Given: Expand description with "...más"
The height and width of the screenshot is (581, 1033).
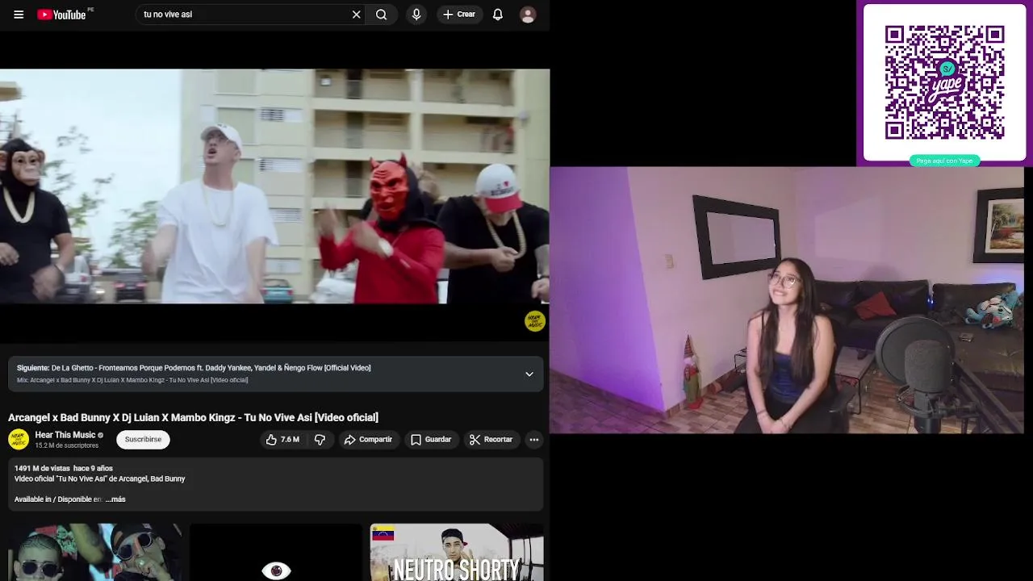Looking at the screenshot, I should coord(115,499).
